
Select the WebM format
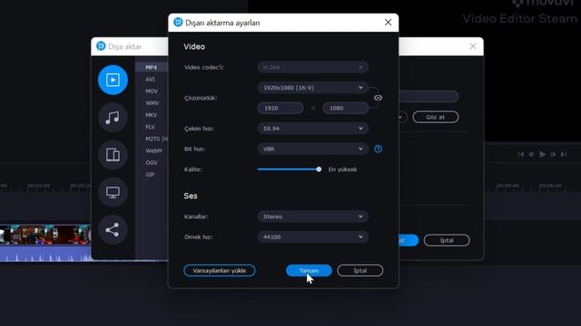(153, 151)
